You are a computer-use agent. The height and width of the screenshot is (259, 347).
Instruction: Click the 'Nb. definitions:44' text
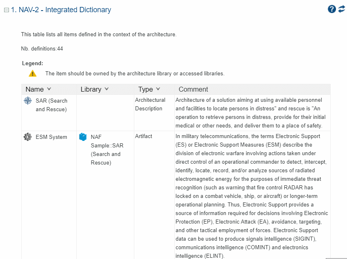[x=42, y=49]
